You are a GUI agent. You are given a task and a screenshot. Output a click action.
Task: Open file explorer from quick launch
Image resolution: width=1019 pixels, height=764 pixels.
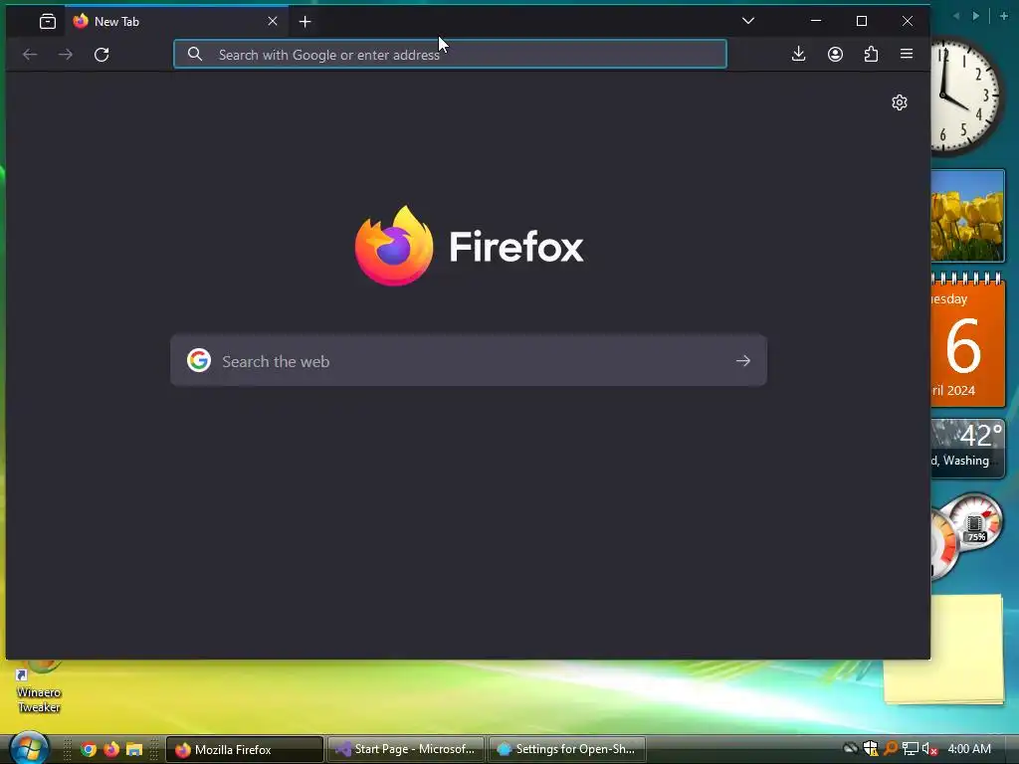click(x=134, y=749)
